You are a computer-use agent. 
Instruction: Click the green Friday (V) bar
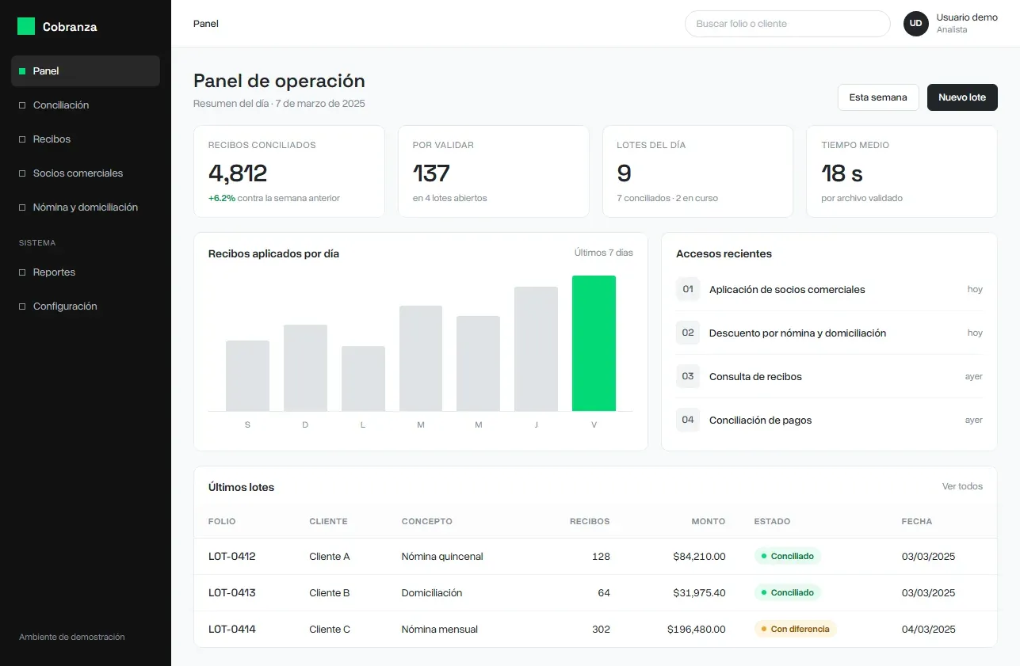coord(594,343)
